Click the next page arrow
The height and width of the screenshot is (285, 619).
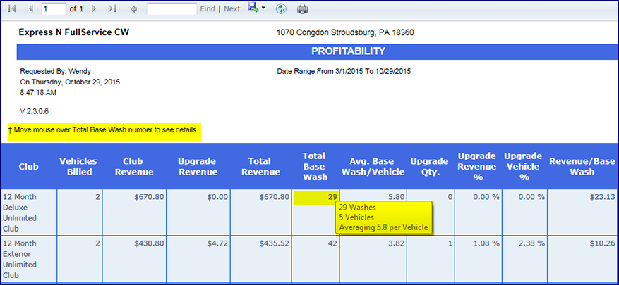[96, 9]
